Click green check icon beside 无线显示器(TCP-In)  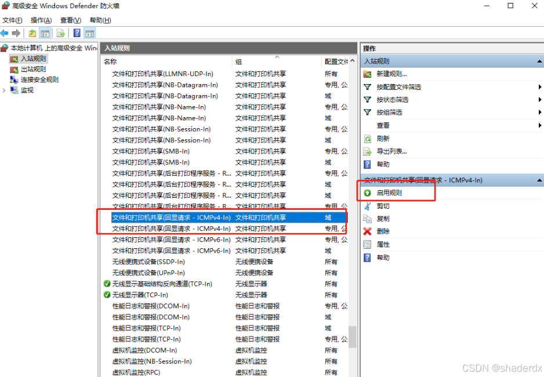pyautogui.click(x=107, y=295)
